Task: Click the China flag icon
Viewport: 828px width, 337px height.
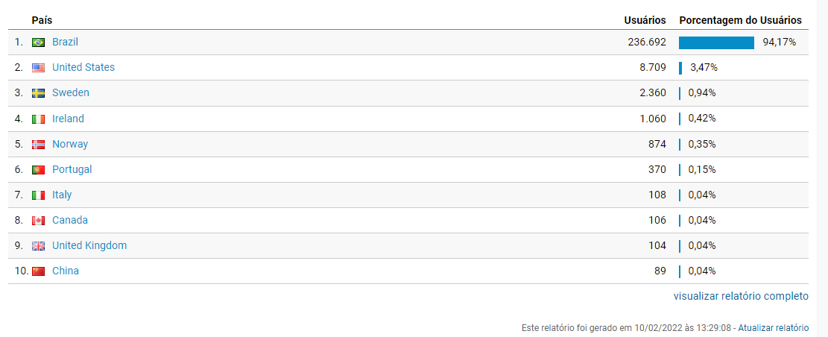Action: click(x=38, y=271)
